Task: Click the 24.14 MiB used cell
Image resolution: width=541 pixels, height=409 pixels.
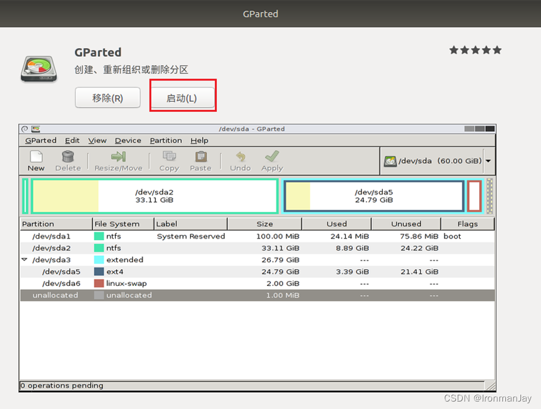Action: [x=350, y=237]
